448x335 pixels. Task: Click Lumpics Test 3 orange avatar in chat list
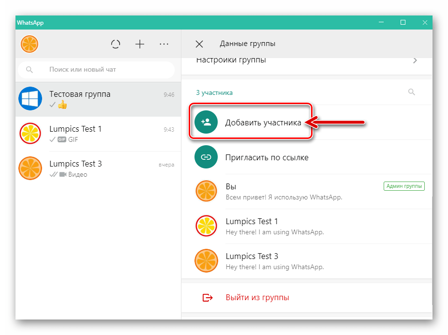30,168
